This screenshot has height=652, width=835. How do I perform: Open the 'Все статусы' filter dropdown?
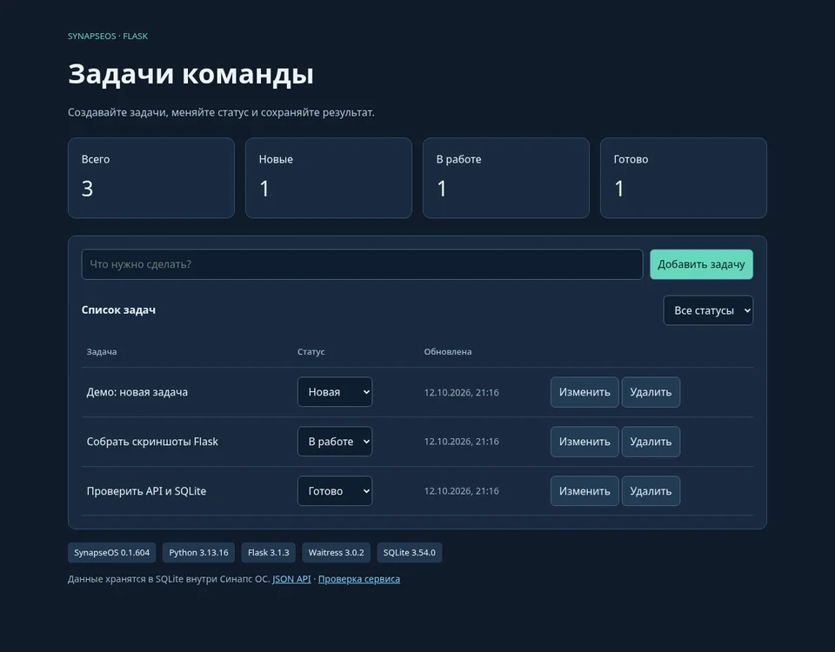coord(708,310)
